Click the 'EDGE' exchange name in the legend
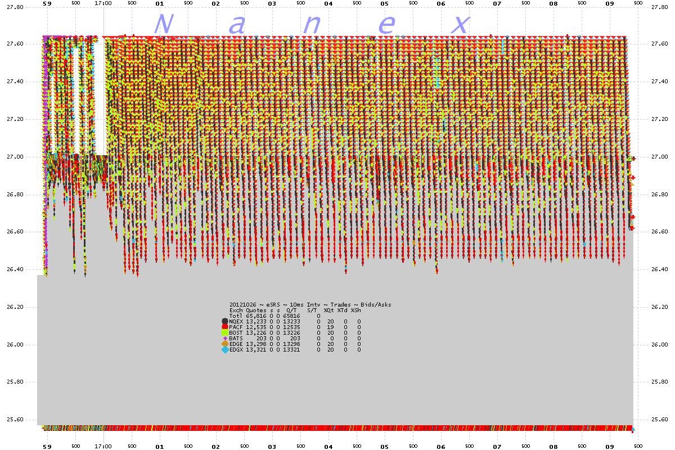Viewport: 675px width, 450px height. pyautogui.click(x=236, y=344)
